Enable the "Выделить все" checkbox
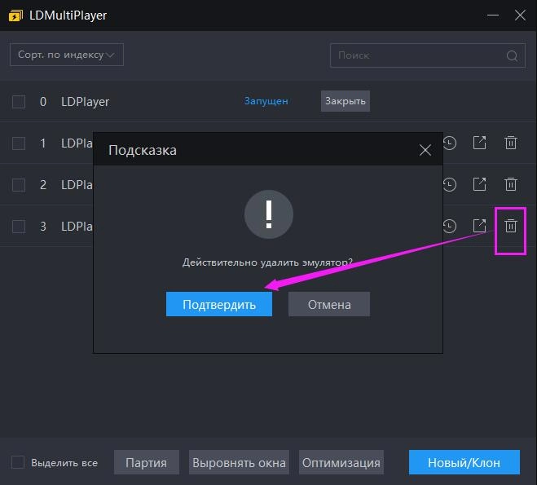The image size is (537, 485). (18, 462)
